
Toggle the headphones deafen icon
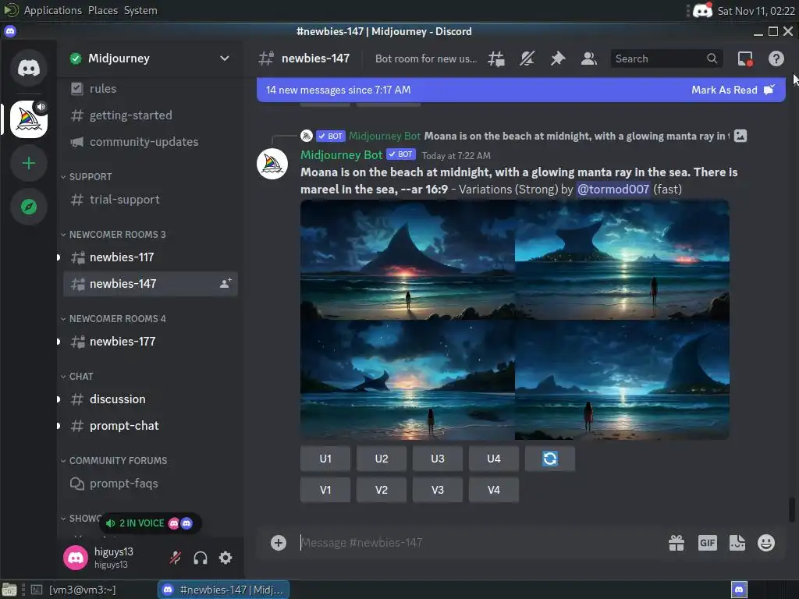(x=201, y=558)
